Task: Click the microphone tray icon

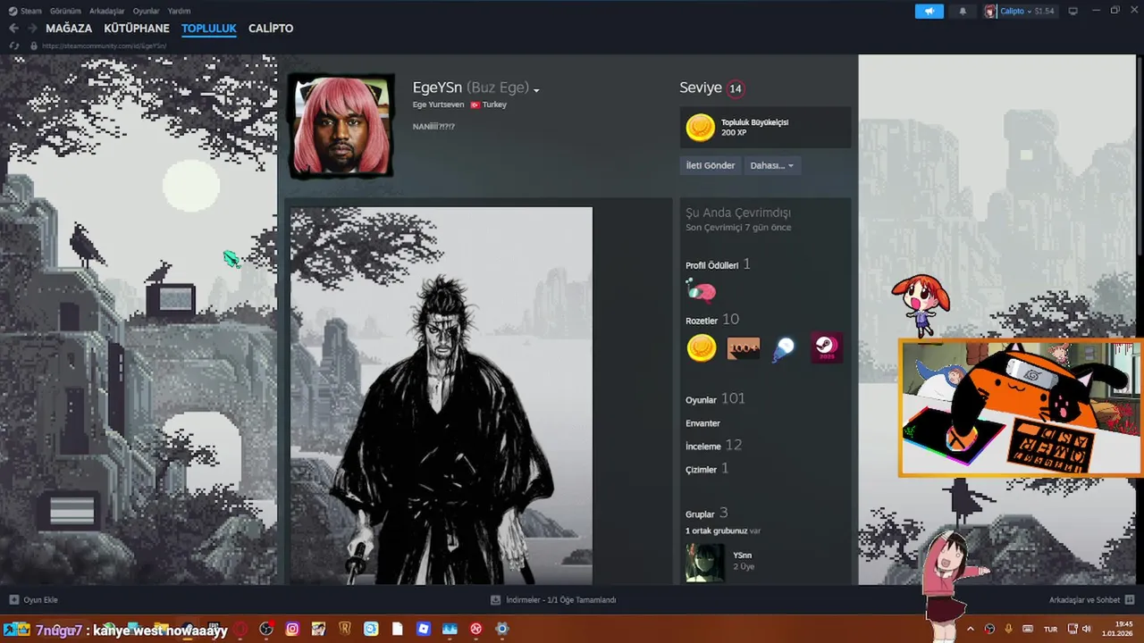Action: pos(1009,629)
